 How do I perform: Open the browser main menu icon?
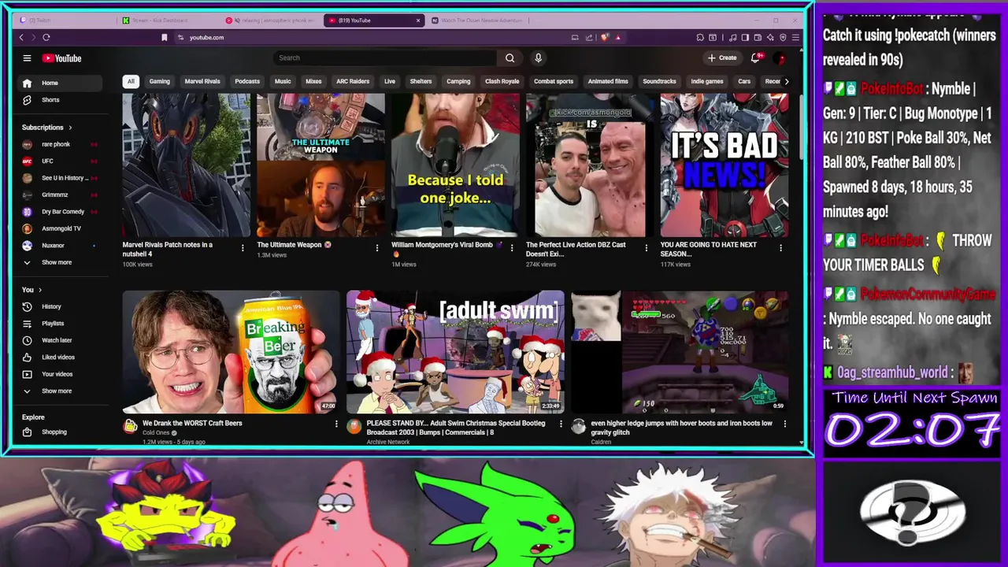[795, 37]
